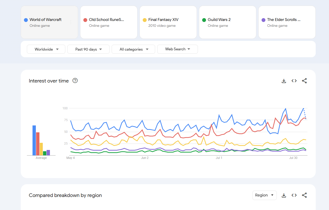329x210 pixels.
Task: Open embed code for breakdown by region
Action: pos(294,195)
